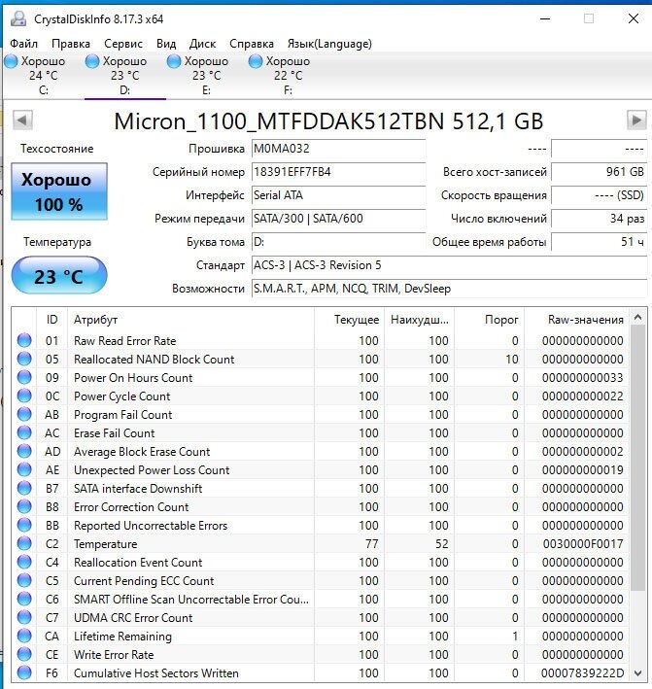Click the Техсостояние label
Viewport: 652px width, 689px height.
pos(56,149)
